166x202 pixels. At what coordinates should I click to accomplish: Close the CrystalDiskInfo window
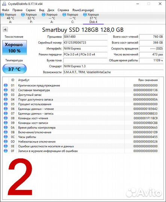click(160, 4)
